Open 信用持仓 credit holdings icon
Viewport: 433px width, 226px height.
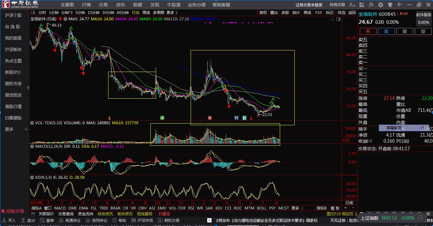click(88, 220)
